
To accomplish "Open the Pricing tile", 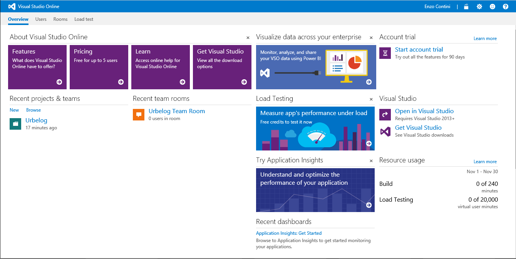I will [x=99, y=67].
